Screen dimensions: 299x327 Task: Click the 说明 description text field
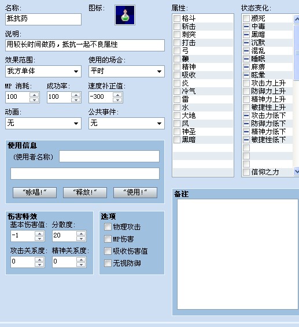[85, 45]
